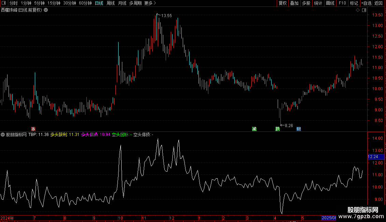This screenshot has height=222, width=386.
Task: Toggle the sidebar panel icon at top-left
Action: point(4,3)
